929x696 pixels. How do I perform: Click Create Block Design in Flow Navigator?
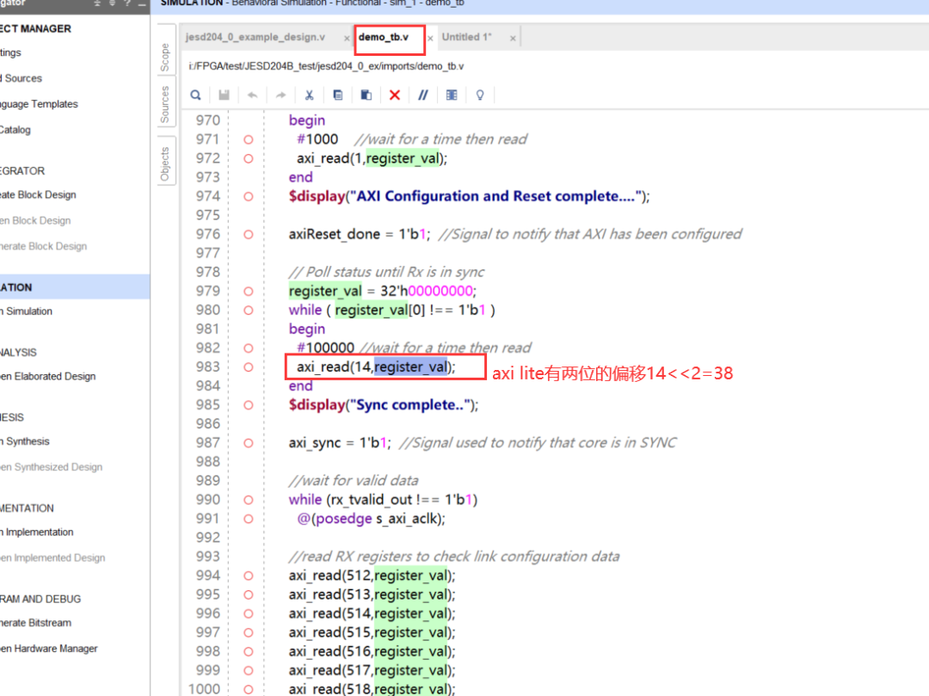[38, 195]
